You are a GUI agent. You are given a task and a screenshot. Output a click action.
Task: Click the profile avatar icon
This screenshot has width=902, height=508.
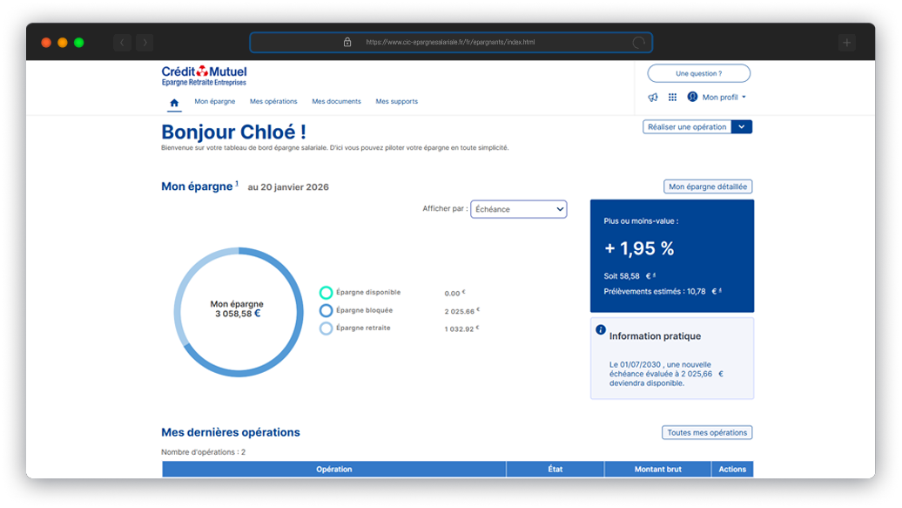click(693, 97)
